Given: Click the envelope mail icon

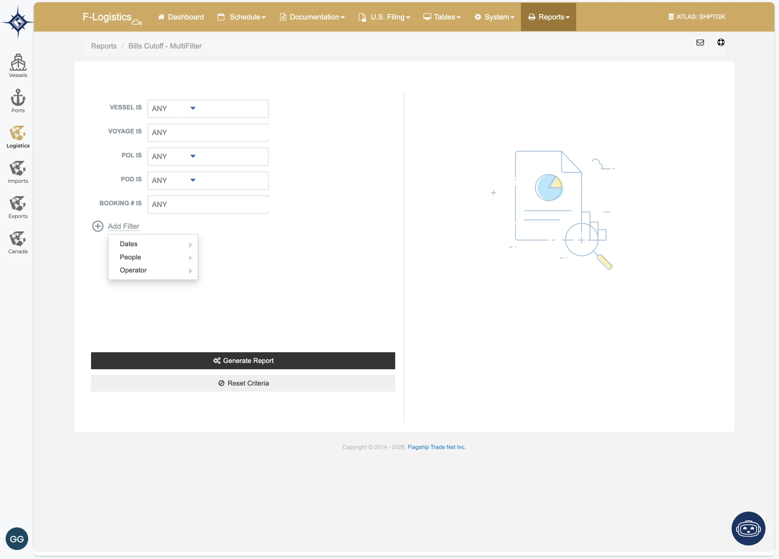Looking at the screenshot, I should click(x=700, y=42).
